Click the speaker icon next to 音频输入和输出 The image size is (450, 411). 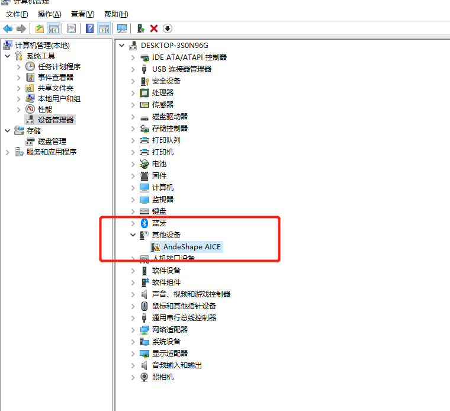[144, 365]
